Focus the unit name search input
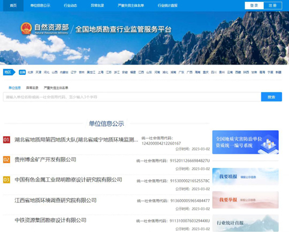Screen dimensions: 289x232 [132, 97]
